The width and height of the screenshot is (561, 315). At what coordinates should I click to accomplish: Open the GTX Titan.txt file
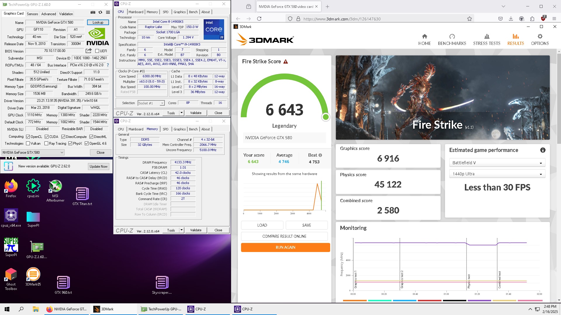coord(82,196)
